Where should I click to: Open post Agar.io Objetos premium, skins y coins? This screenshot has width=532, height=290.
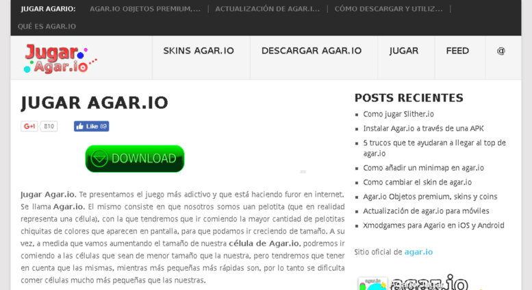[x=430, y=197]
